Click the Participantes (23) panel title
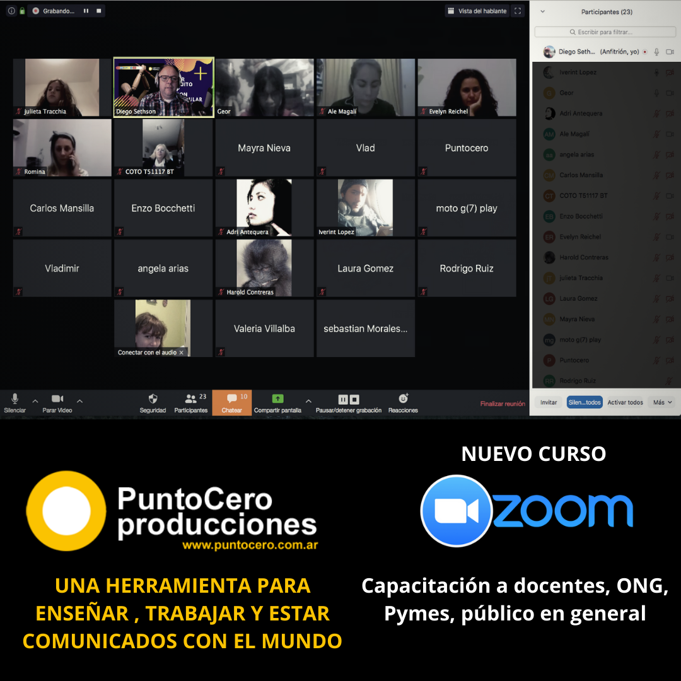The width and height of the screenshot is (681, 681). click(x=607, y=12)
